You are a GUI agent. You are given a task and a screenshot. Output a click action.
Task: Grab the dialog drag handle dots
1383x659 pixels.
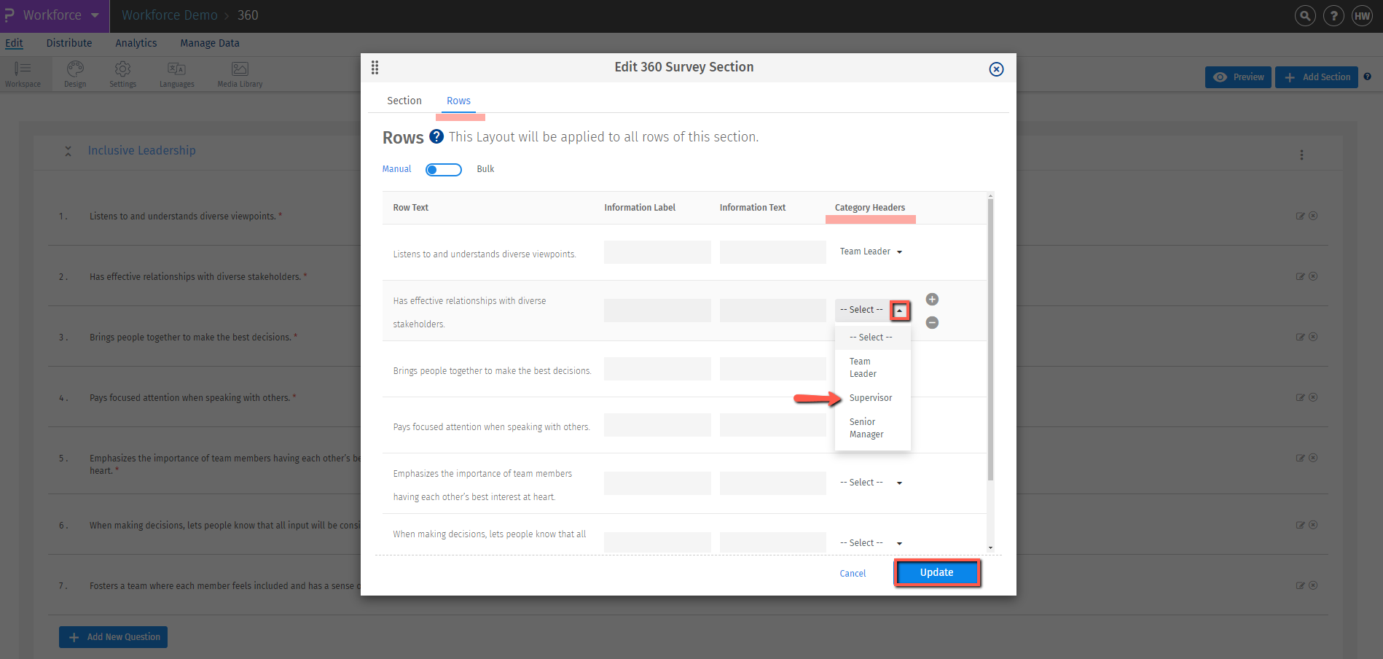(x=375, y=68)
